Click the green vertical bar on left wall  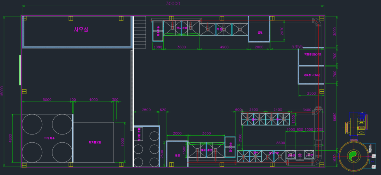click(x=20, y=70)
